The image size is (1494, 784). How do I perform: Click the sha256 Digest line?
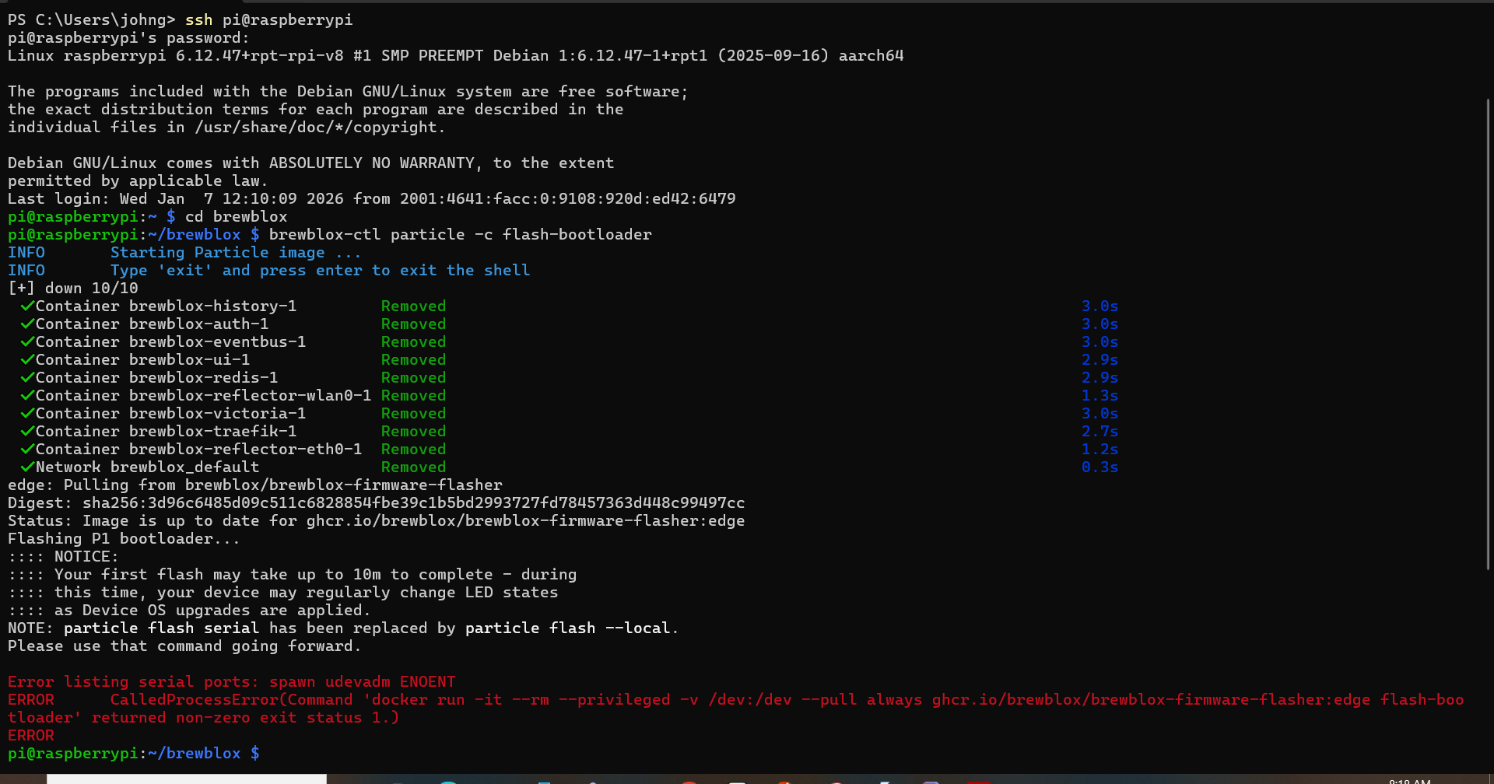[376, 503]
